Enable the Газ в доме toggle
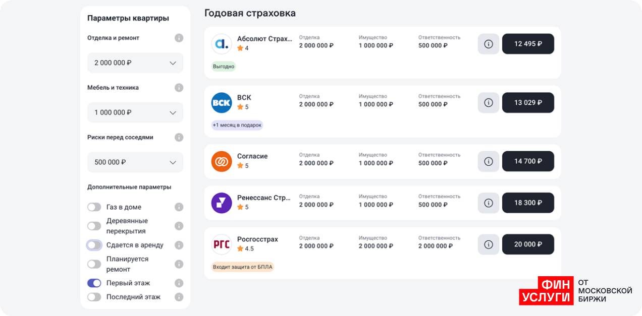This screenshot has height=316, width=642. coord(94,207)
